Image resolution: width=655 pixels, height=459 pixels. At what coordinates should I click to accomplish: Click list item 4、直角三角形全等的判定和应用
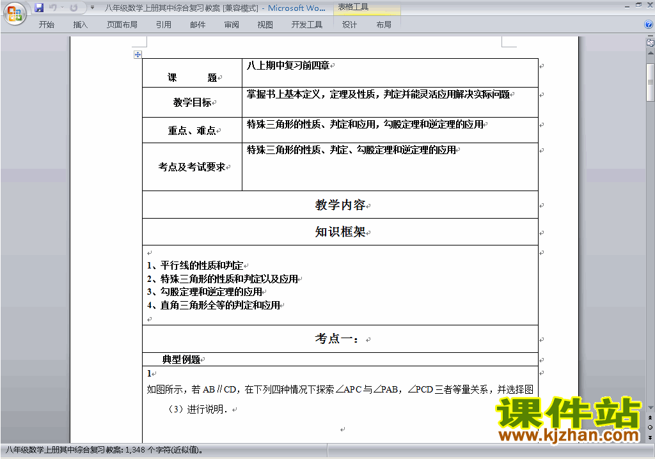[x=214, y=306]
